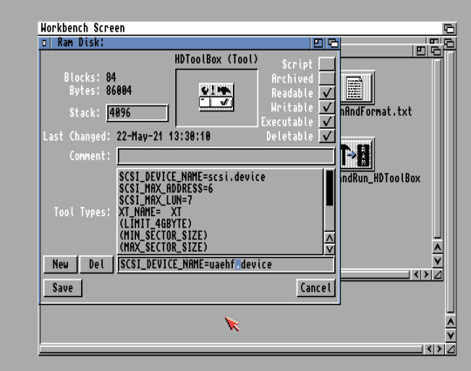Click the outer window zoom gadget beside its depth gadget
Screen dimensions: 471x371
[x=433, y=40]
